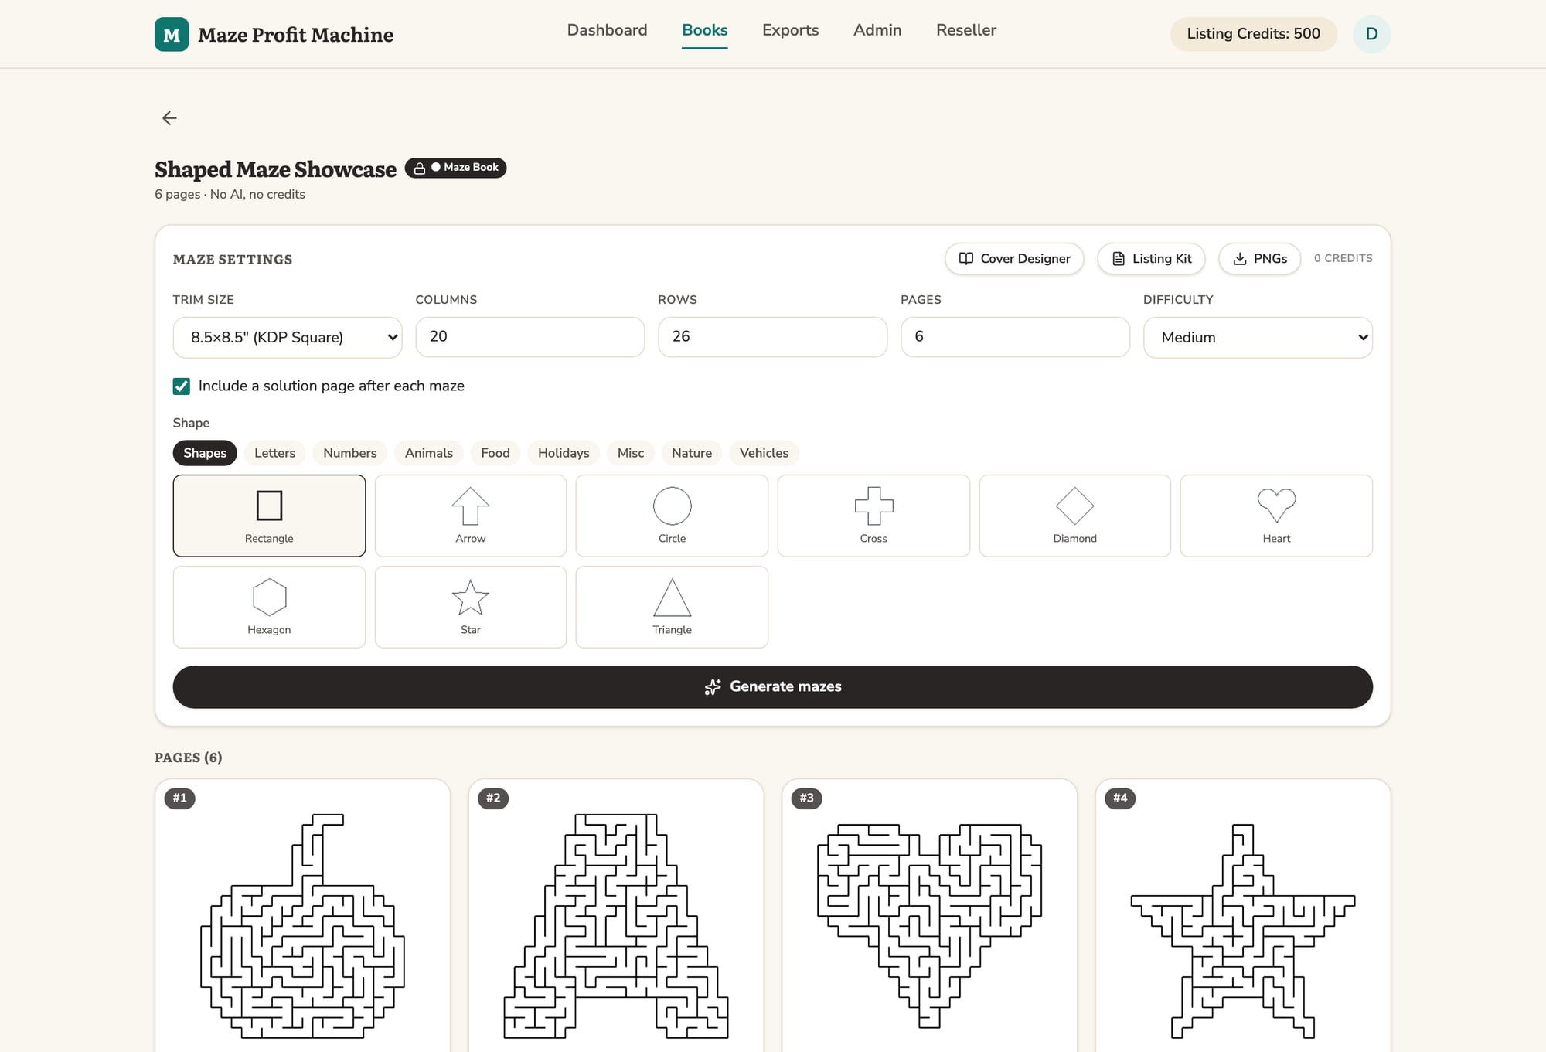
Task: Open the Exports nav item
Action: point(790,30)
